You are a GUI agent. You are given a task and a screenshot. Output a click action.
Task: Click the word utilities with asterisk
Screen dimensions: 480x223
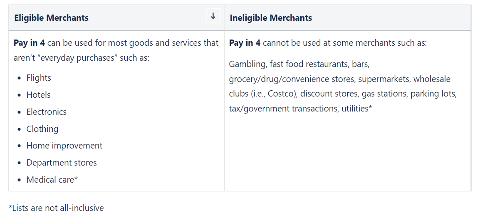pyautogui.click(x=356, y=109)
